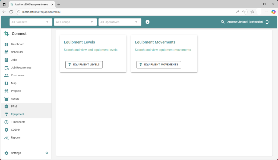Open a new browser tab
Screen dimensions: 278x160
click(59, 4)
